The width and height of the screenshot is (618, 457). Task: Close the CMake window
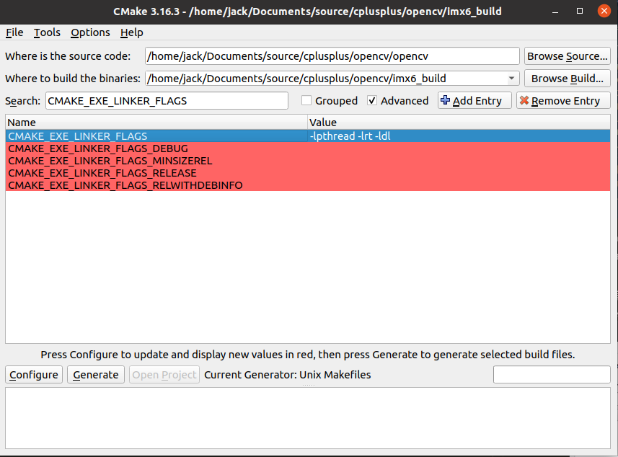point(604,11)
